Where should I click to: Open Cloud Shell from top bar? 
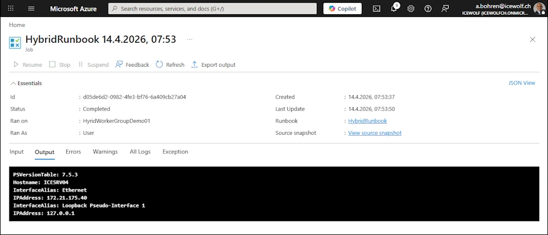click(376, 9)
